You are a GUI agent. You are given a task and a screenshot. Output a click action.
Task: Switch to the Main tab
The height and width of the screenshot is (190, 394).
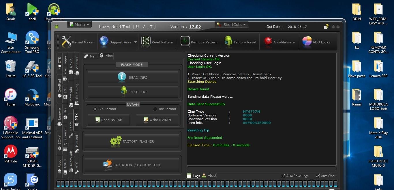91,56
